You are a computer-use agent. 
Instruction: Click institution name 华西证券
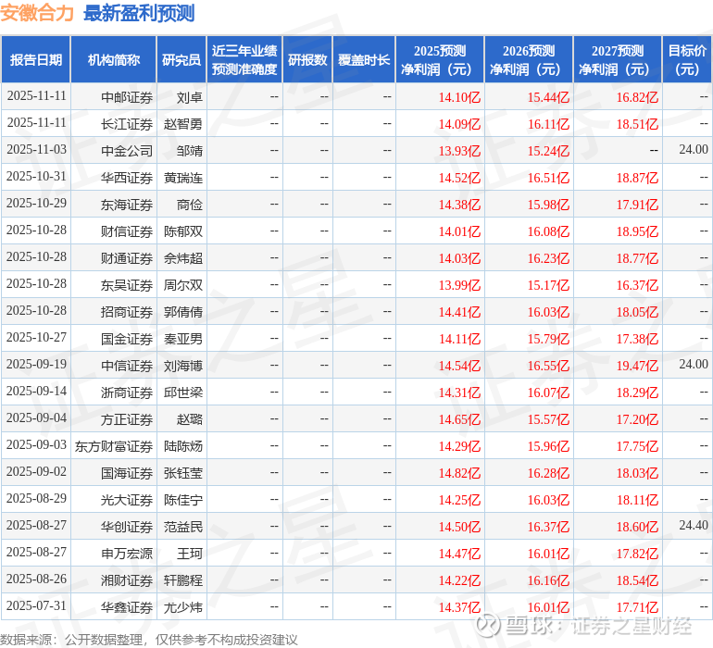click(x=127, y=178)
